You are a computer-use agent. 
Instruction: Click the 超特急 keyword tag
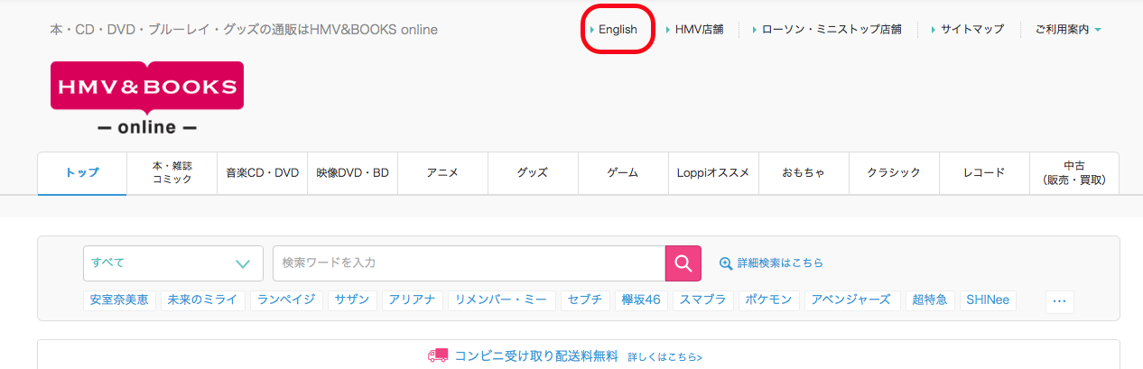tap(930, 300)
